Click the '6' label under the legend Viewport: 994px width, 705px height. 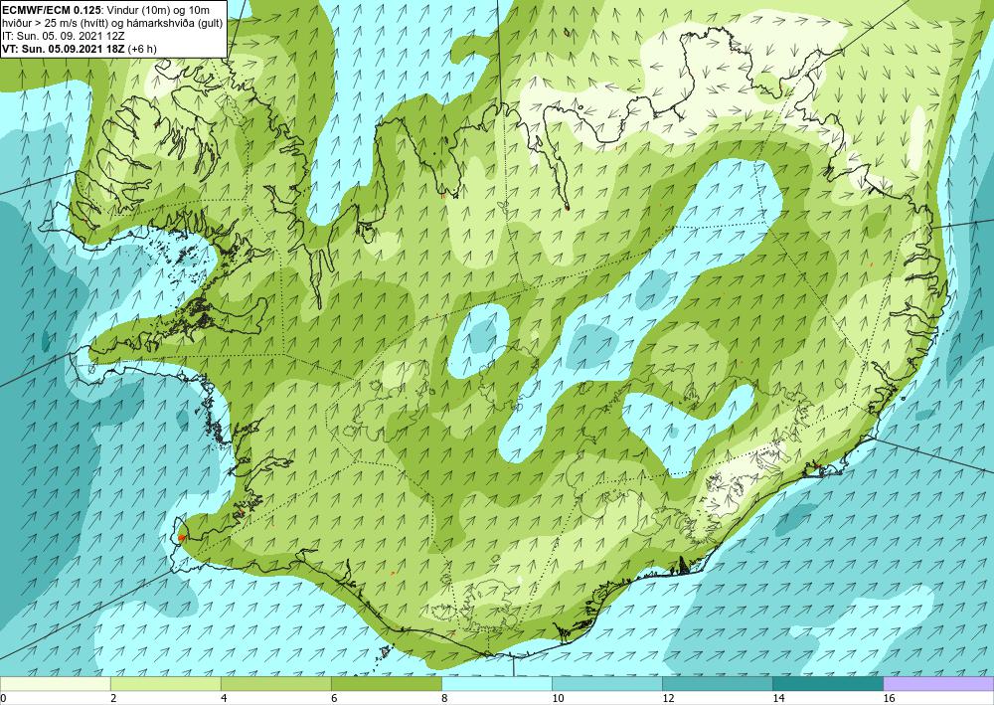[x=334, y=699]
